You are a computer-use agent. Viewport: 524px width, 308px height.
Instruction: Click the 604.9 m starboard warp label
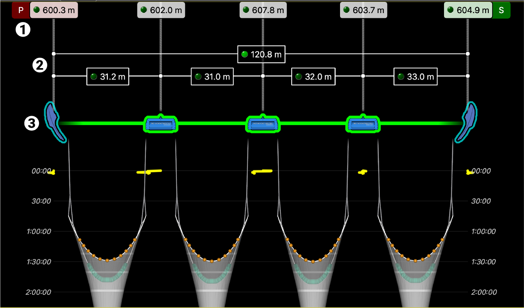tap(468, 10)
